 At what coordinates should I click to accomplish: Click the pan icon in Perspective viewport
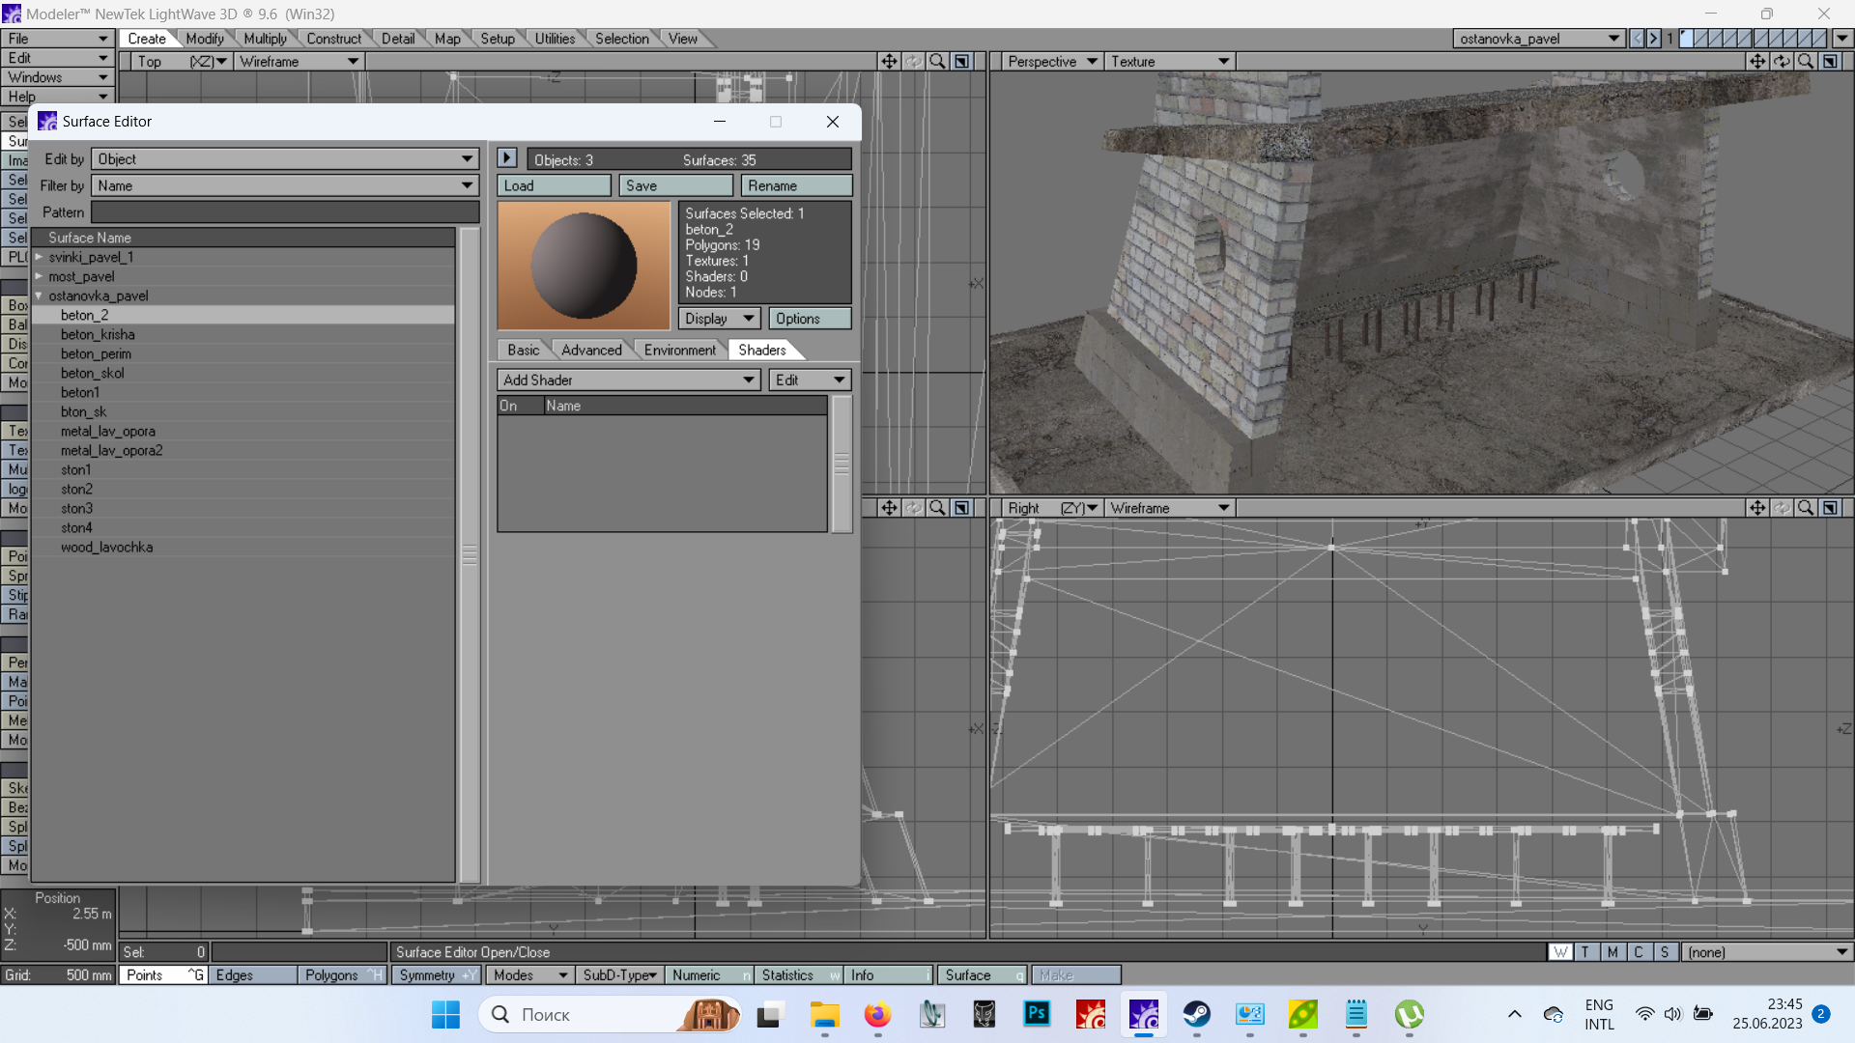coord(1756,61)
